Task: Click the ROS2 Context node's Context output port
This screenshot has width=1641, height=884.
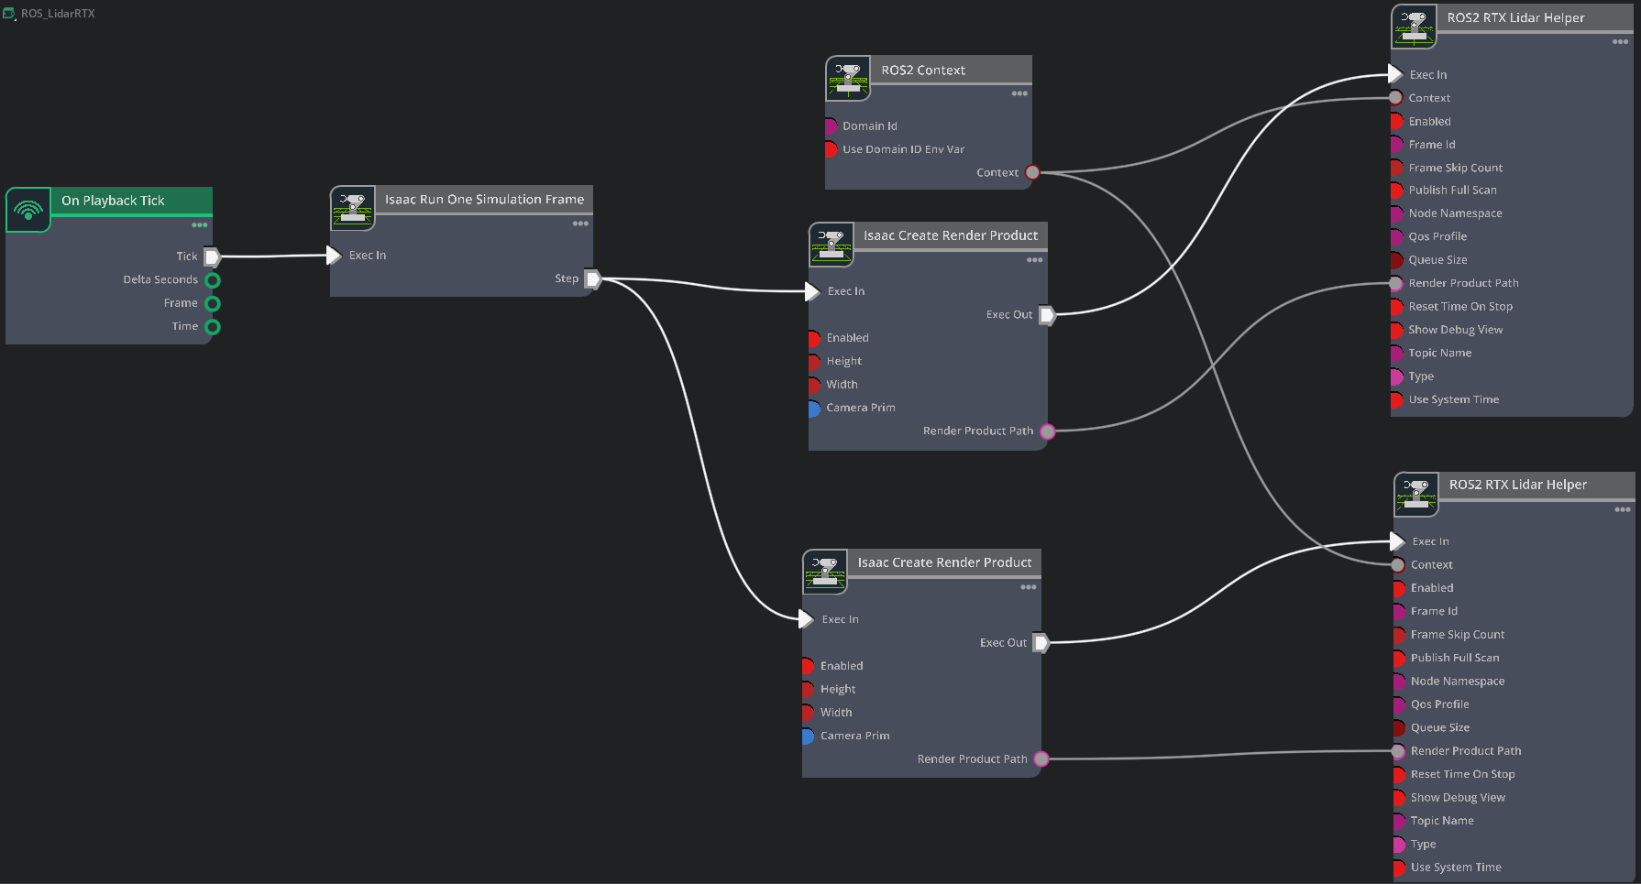Action: click(1032, 172)
